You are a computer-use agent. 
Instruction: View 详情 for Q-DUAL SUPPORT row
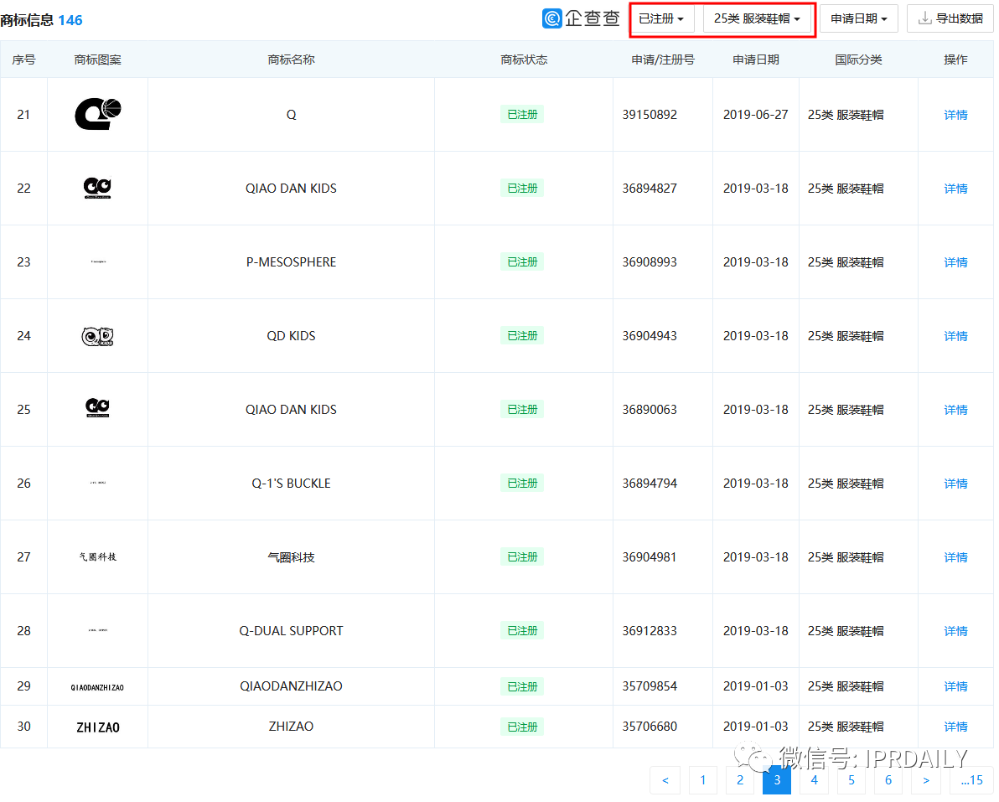tap(955, 631)
